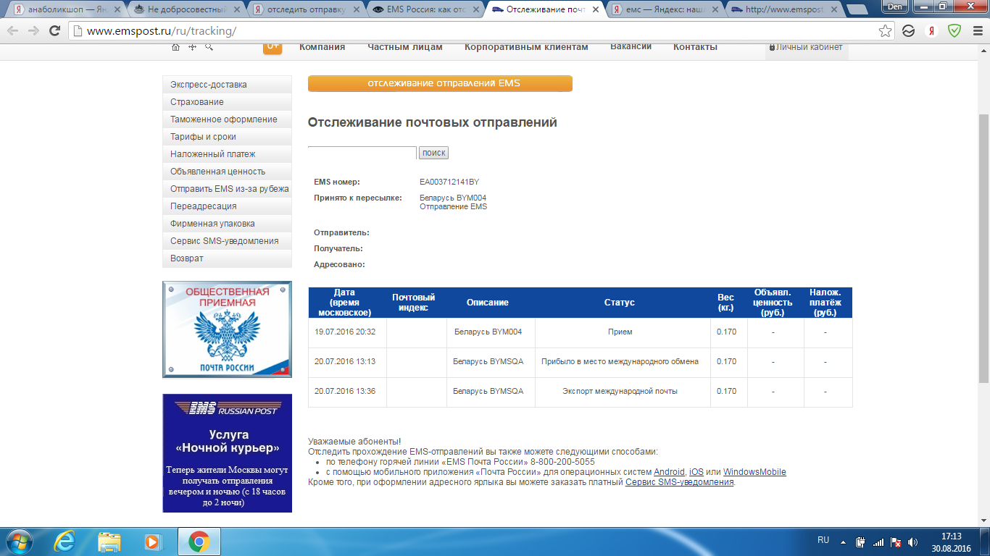Click the Yandex extension icon in toolbar
The width and height of the screenshot is (990, 556).
click(x=931, y=31)
